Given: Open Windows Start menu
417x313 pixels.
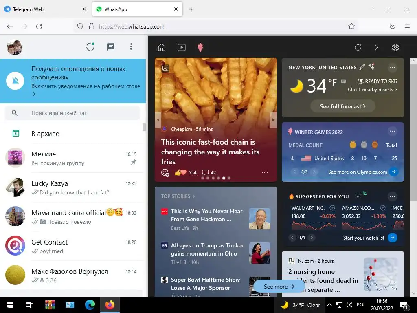Looking at the screenshot, I should 10,305.
